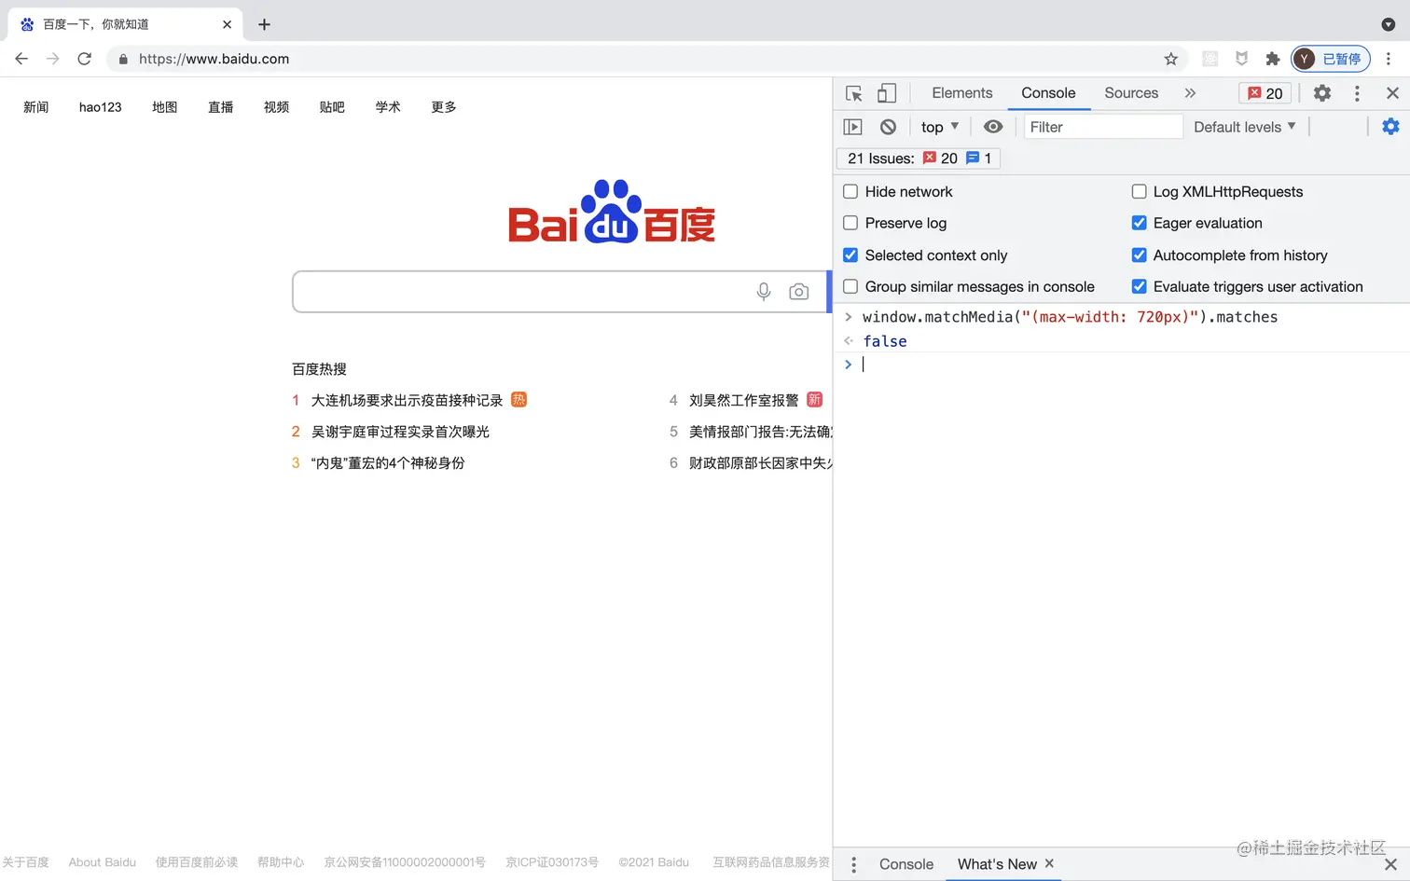Screen dimensions: 1410x881
Task: Open the 新闻 link
Action: pyautogui.click(x=36, y=107)
